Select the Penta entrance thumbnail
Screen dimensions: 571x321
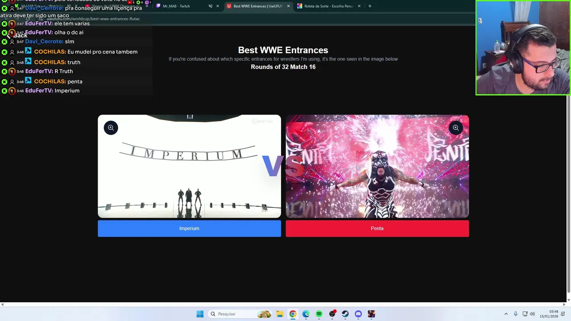(x=377, y=166)
